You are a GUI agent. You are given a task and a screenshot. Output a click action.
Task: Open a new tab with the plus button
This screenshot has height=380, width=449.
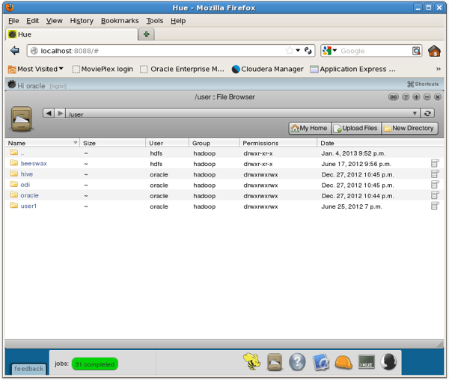pos(147,34)
